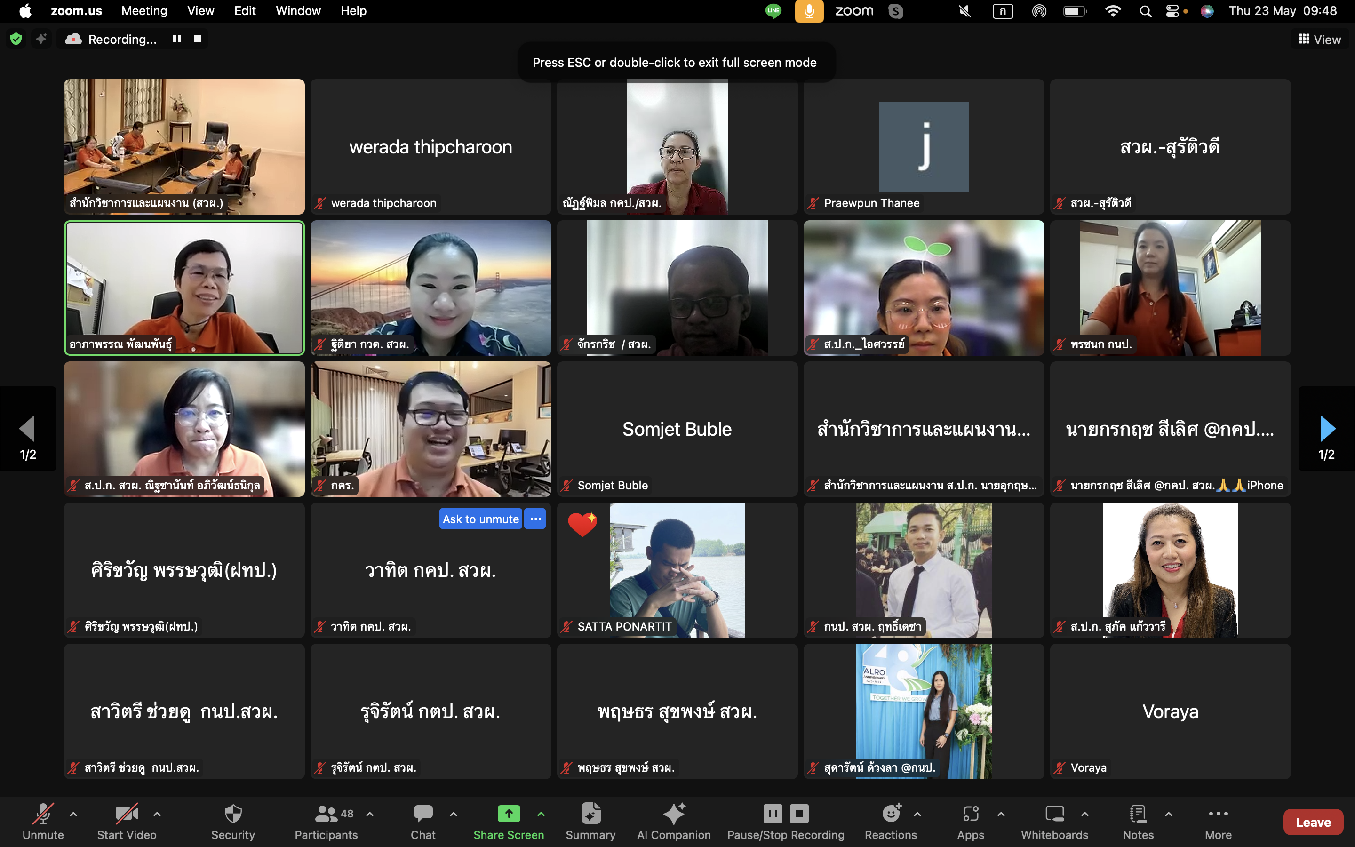This screenshot has height=847, width=1355.
Task: Open the View layout selector
Action: pyautogui.click(x=1320, y=39)
